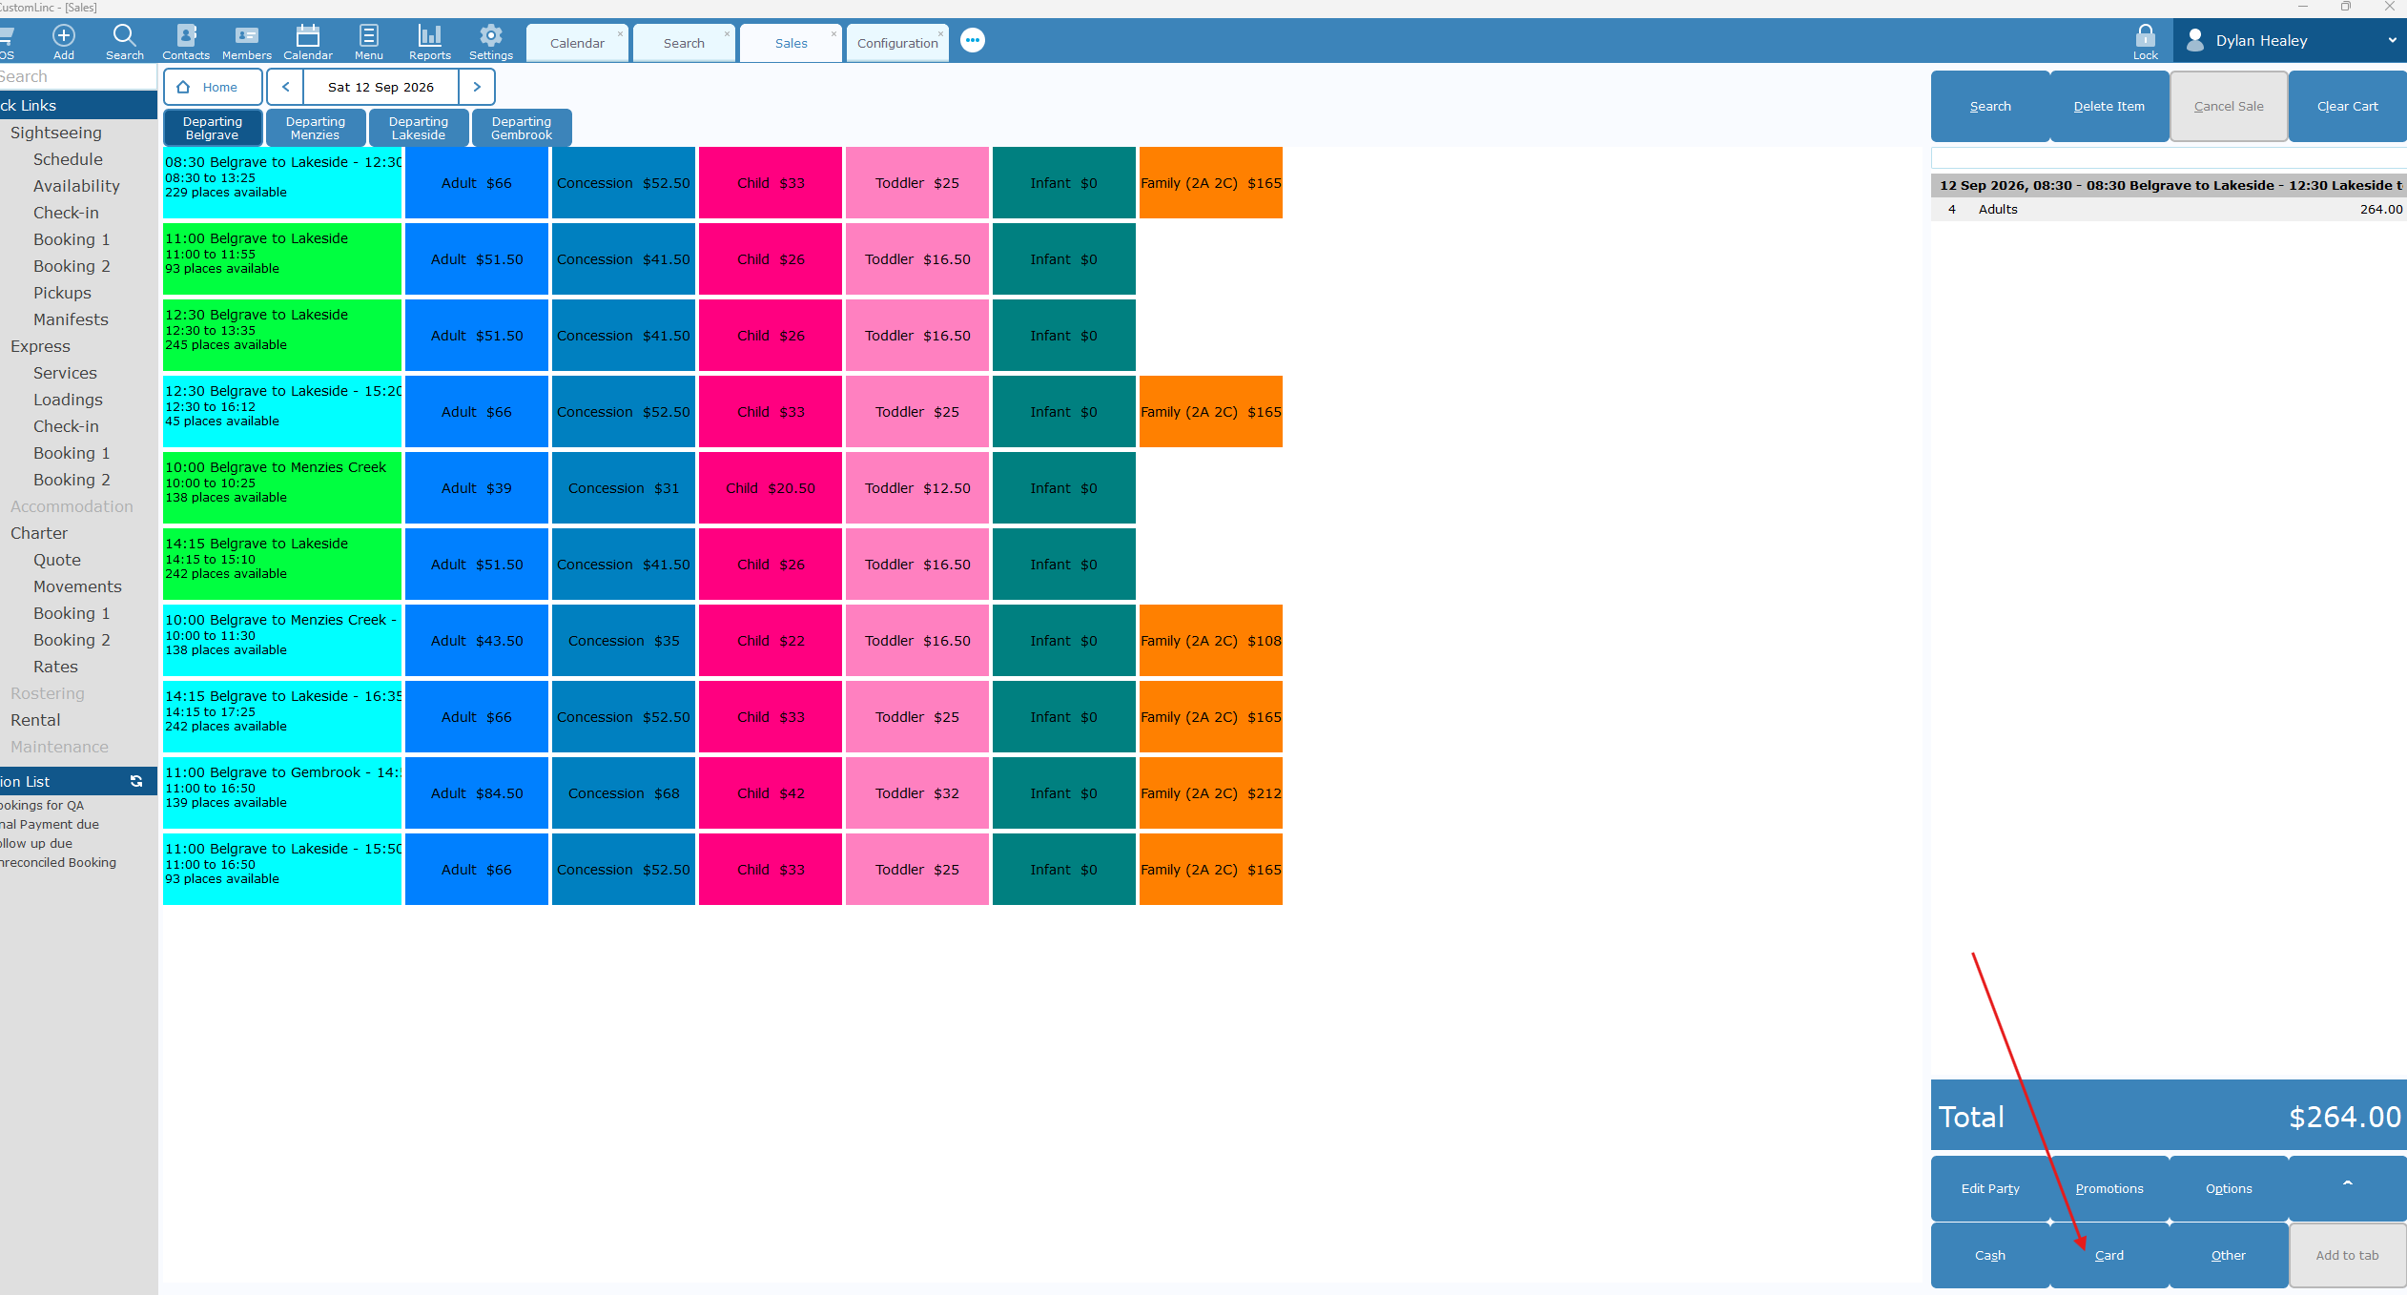2407x1295 pixels.
Task: Click the Clear Cart button
Action: pyautogui.click(x=2347, y=106)
